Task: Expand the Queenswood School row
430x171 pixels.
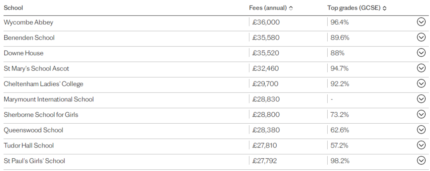Action: coord(421,129)
